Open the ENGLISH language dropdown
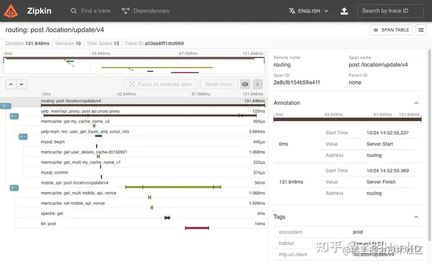432x264 pixels. pyautogui.click(x=308, y=11)
